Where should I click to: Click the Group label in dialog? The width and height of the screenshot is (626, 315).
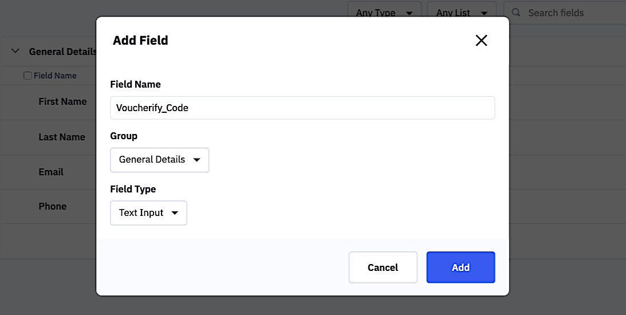coord(124,136)
